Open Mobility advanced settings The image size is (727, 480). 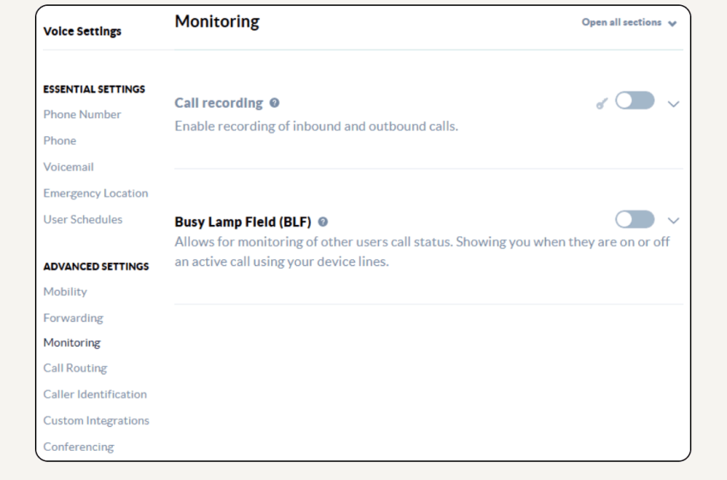point(65,292)
